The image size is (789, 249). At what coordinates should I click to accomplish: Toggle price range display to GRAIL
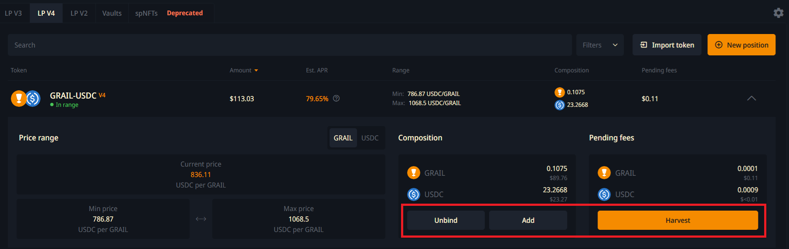point(343,138)
